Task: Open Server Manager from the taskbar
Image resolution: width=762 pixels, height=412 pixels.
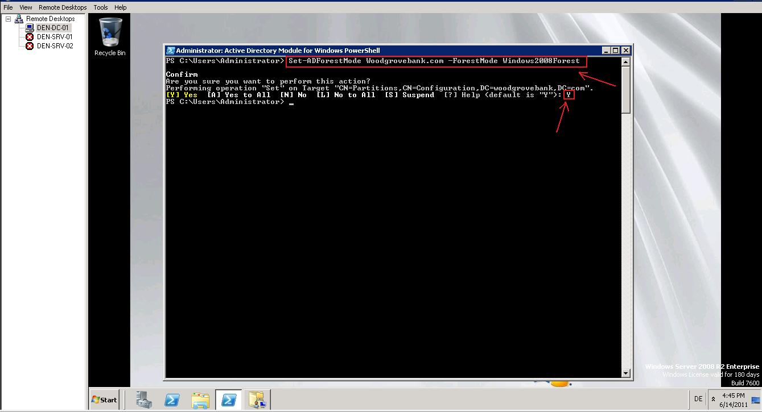Action: pos(145,399)
